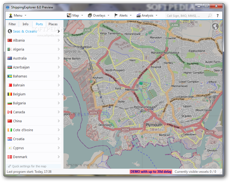Click the globe icon on map

215,26
